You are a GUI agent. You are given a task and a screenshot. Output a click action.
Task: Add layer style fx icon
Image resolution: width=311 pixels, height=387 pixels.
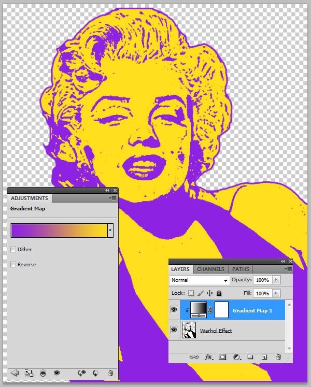(x=209, y=357)
